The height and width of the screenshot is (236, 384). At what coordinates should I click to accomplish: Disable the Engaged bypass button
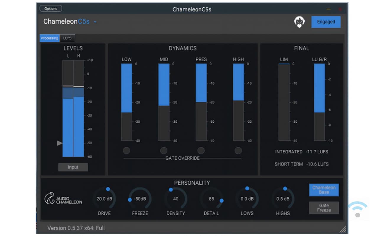tap(326, 22)
